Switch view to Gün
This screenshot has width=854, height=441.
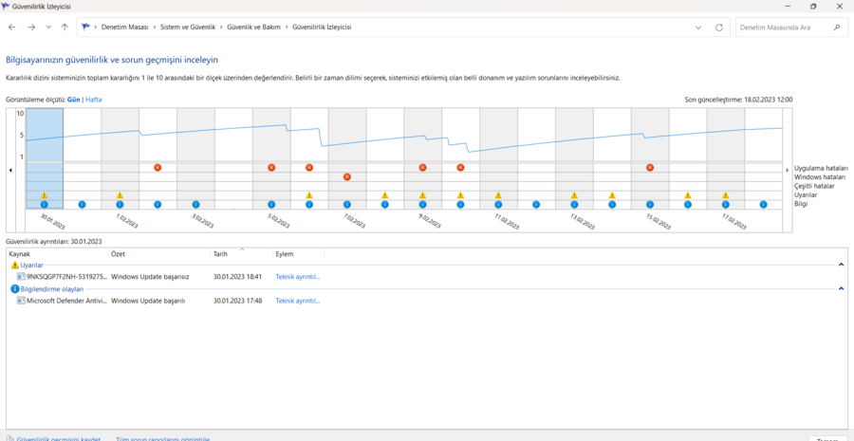pos(73,100)
